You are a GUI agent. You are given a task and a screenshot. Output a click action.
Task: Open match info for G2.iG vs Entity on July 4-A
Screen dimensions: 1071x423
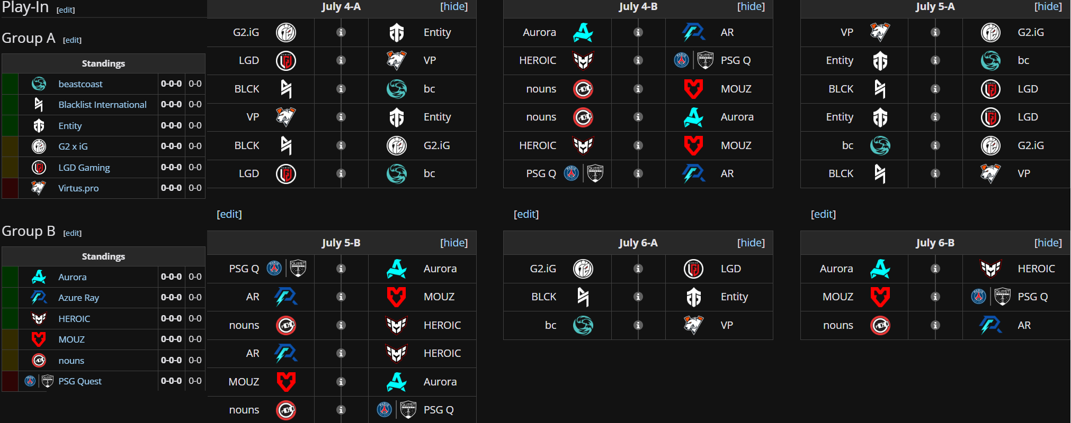click(x=341, y=32)
